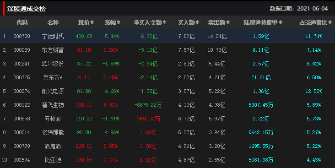
Task: Click share ratio 4.43%
Action: [314, 160]
